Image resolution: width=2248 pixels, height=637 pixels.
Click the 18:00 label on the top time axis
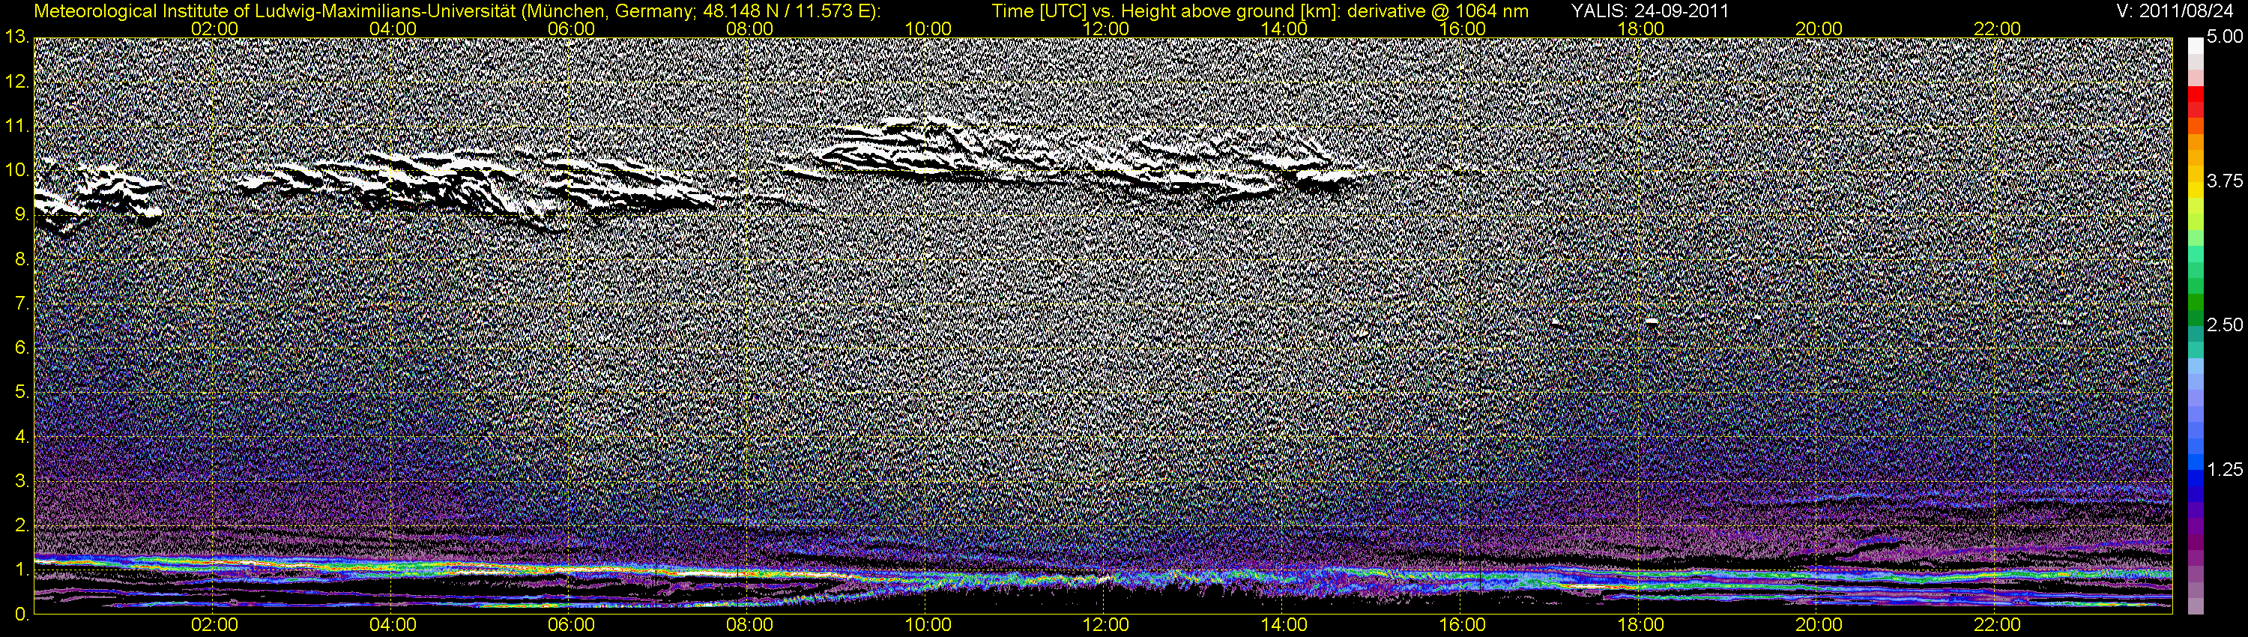(1640, 28)
